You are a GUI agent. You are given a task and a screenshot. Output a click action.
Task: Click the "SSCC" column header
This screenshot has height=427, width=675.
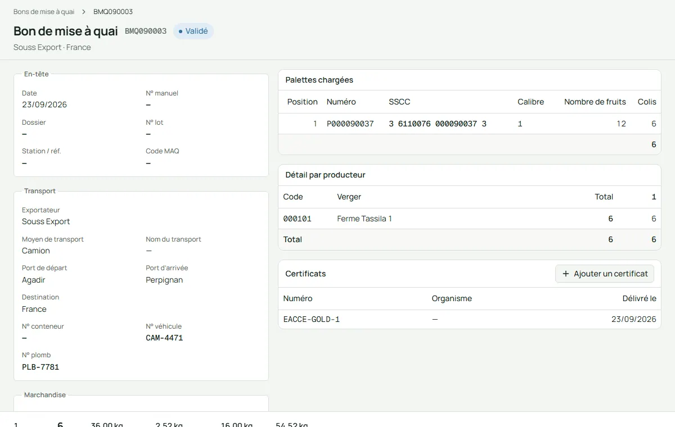(399, 102)
